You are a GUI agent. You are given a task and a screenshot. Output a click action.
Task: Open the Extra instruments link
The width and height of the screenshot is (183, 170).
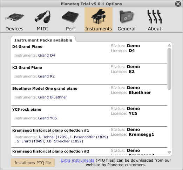77,160
